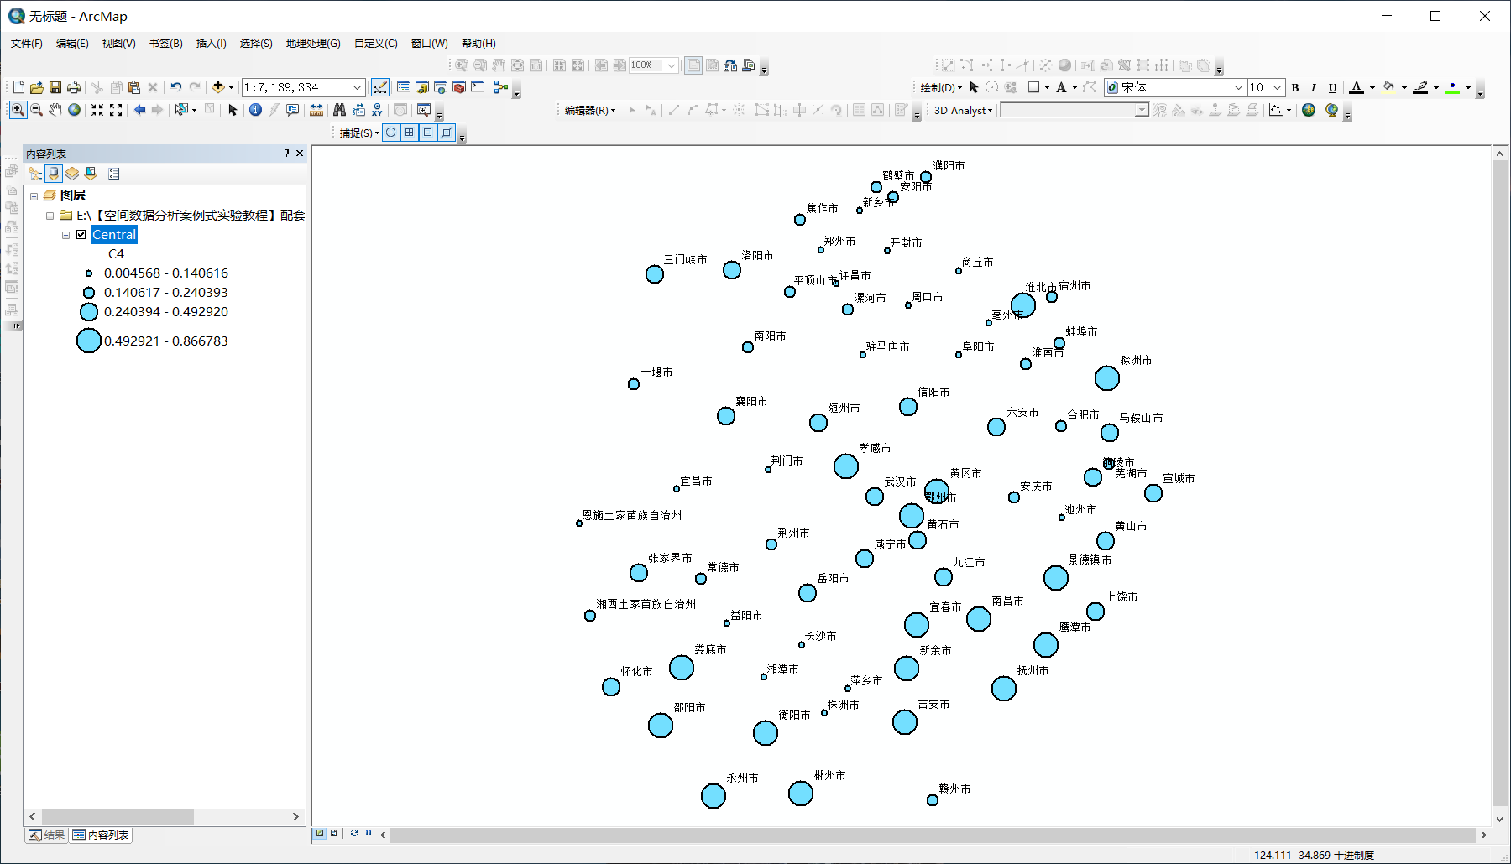This screenshot has width=1511, height=864.
Task: Open the Python window
Action: point(478,87)
